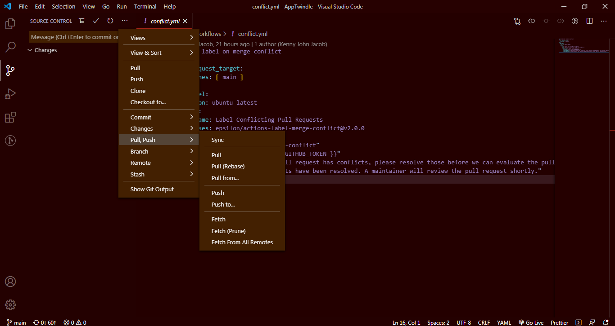Expand the Branch submenu
The height and width of the screenshot is (326, 615).
pos(159,151)
